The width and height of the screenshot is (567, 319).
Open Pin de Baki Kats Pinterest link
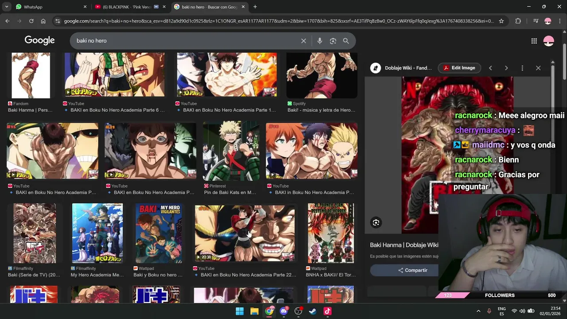coord(230,192)
